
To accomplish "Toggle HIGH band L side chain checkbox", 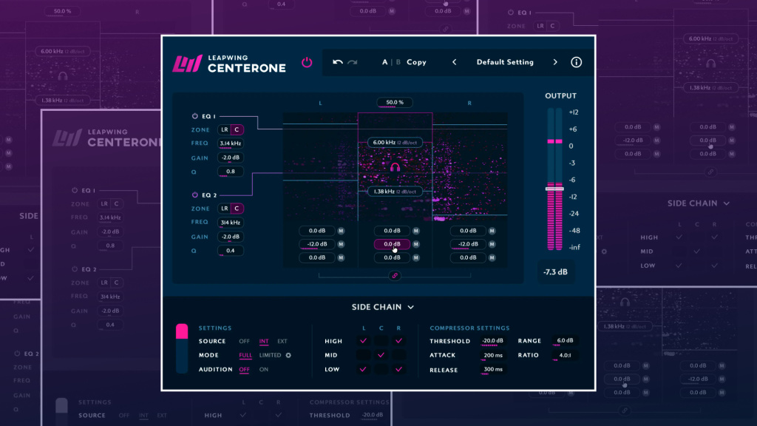I will (x=363, y=341).
